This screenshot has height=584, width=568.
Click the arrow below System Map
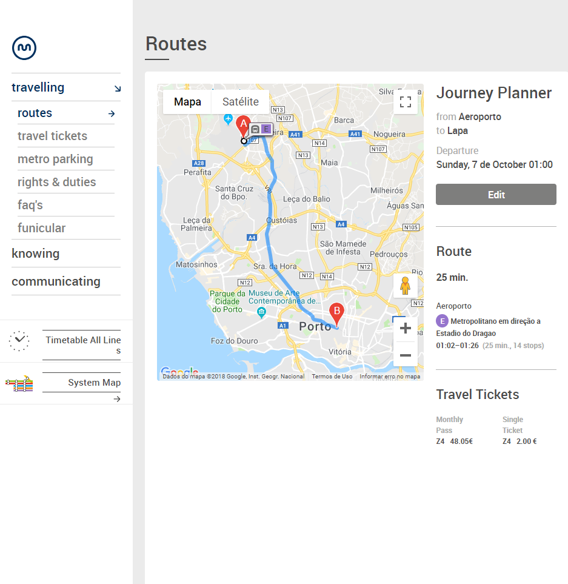point(117,399)
